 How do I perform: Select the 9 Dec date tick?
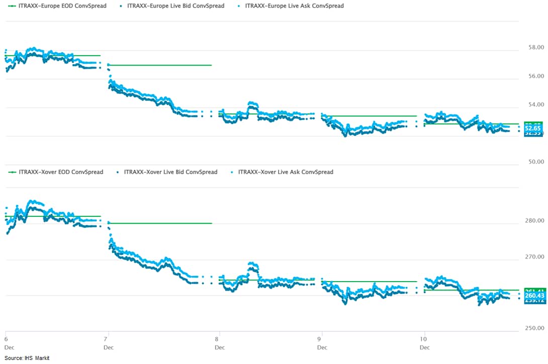[x=322, y=336]
